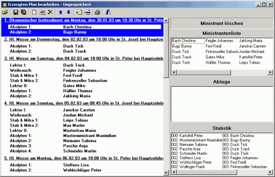Click plan list scroll-down arrow
The image size is (275, 177).
click(x=166, y=173)
